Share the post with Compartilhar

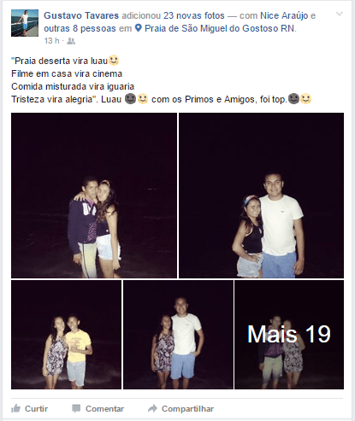[x=180, y=408]
